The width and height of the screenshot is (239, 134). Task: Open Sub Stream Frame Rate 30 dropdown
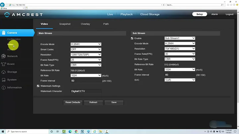180,54
